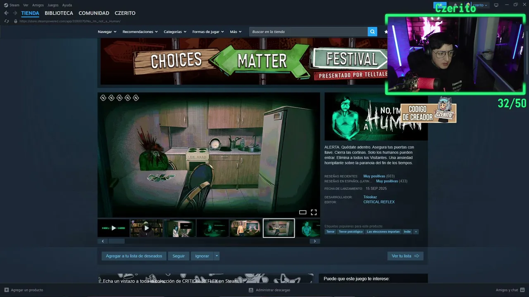This screenshot has width=529, height=297.
Task: Click the Agregar un producto plus icon
Action: [x=6, y=290]
